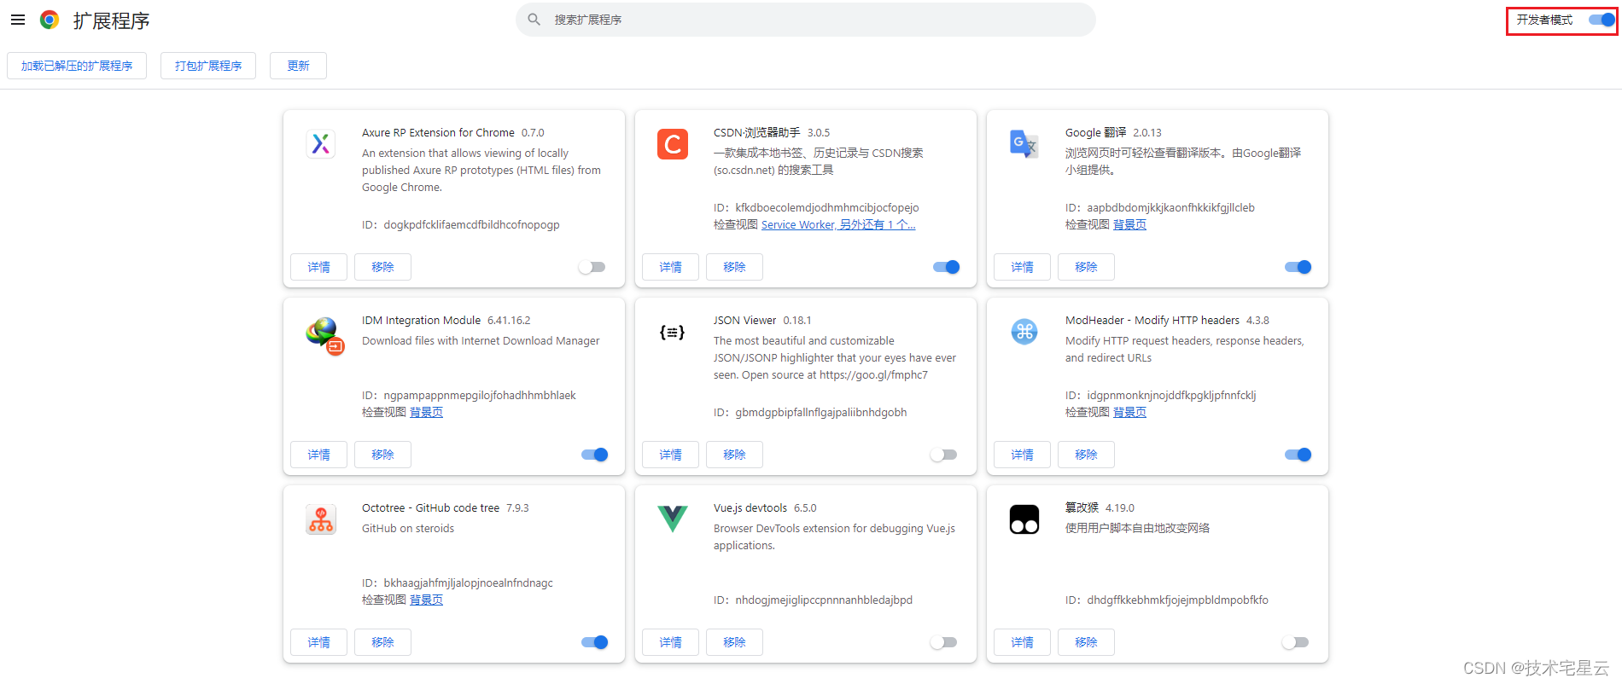Click the Octotree extension icon
This screenshot has width=1622, height=684.
click(321, 519)
